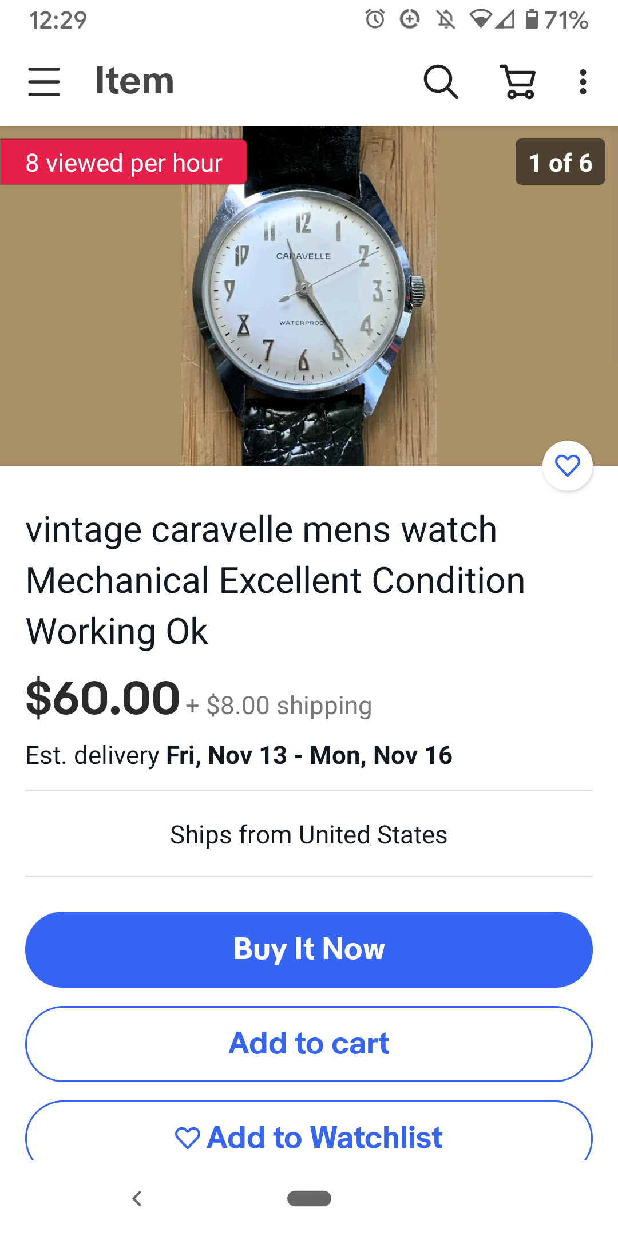The image size is (618, 1236).
Task: Tap the alarm clock status icon
Action: pyautogui.click(x=375, y=19)
